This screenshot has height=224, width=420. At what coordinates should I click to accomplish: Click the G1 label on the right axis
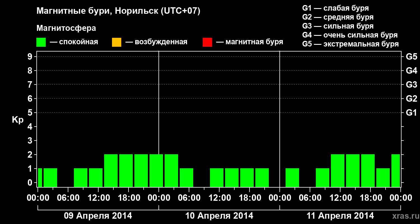pos(411,113)
